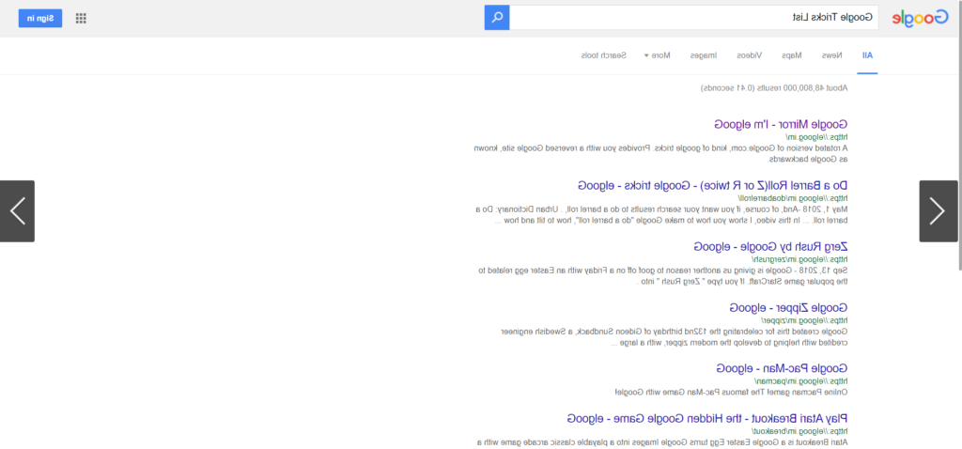The image size is (962, 449).
Task: Open the Google Zipper - elgooG result
Action: click(788, 307)
